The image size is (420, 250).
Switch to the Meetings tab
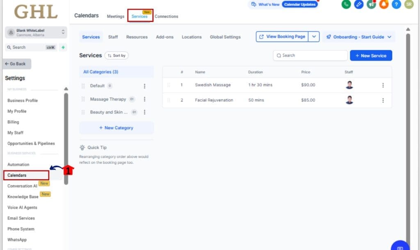[115, 16]
